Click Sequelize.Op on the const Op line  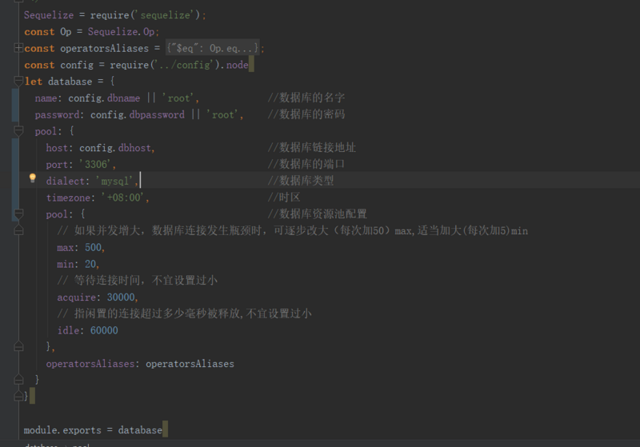tap(122, 32)
